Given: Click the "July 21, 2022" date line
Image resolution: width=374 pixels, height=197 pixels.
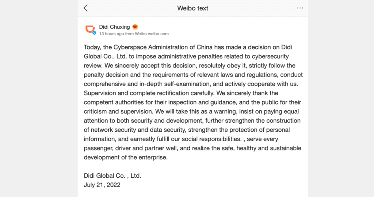Looking at the screenshot, I should click(102, 185).
